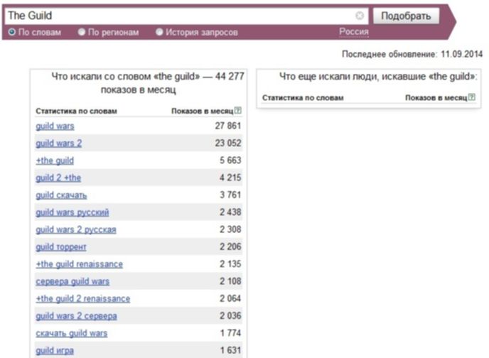Viewport: 489px width, 358px height.
Task: Click the value '2 438'
Action: 230,212
